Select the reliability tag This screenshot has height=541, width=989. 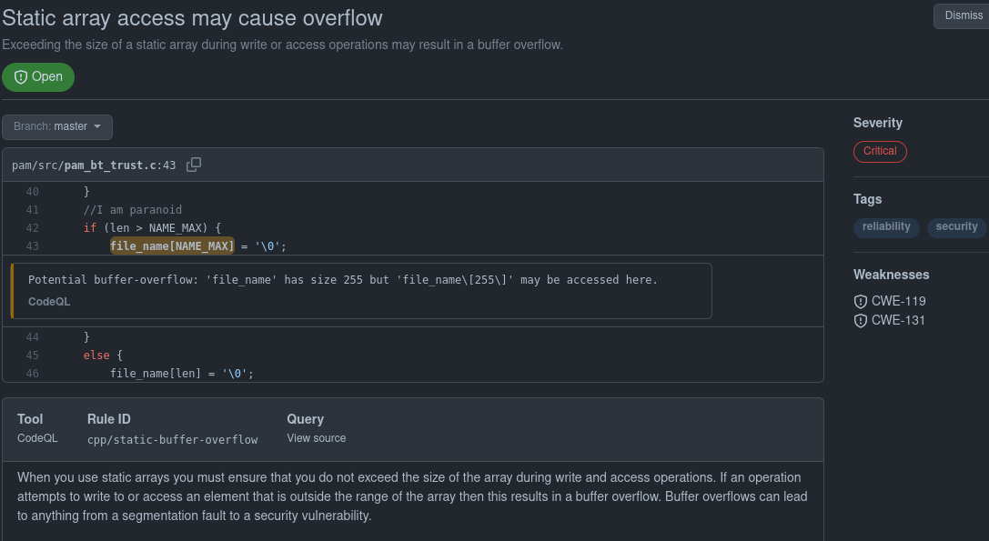tap(885, 227)
